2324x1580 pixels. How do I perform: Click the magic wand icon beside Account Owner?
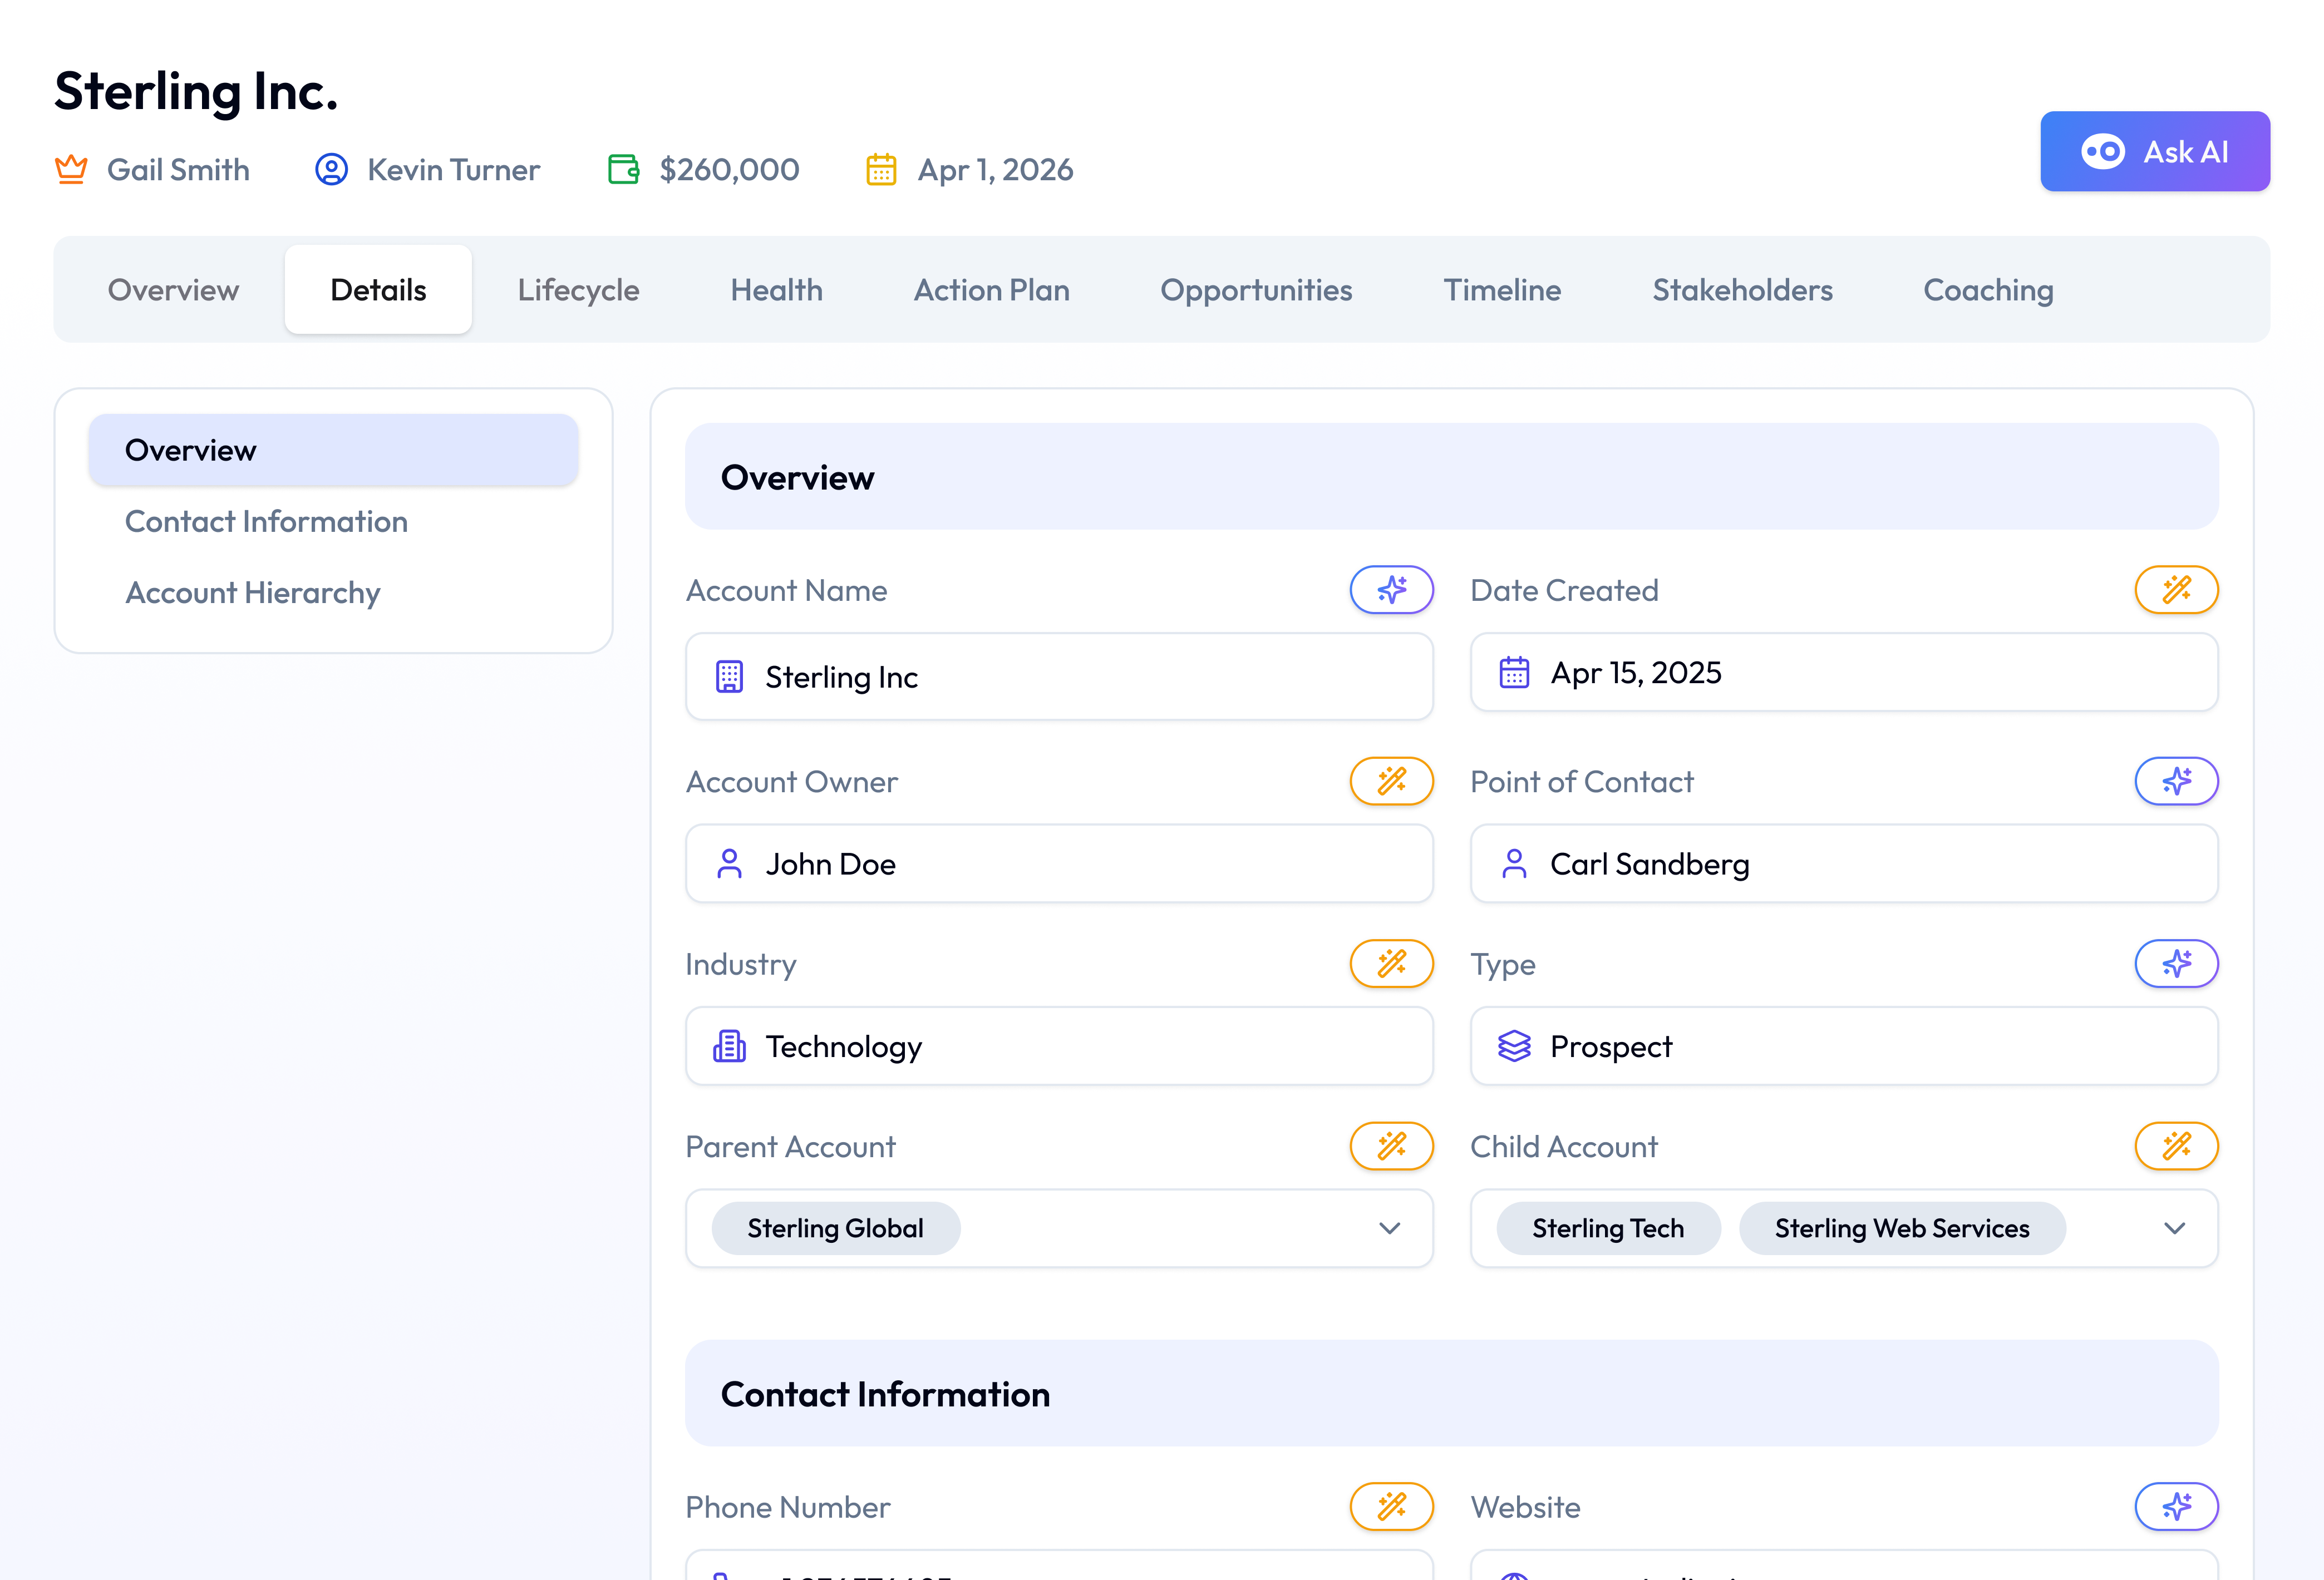point(1391,781)
